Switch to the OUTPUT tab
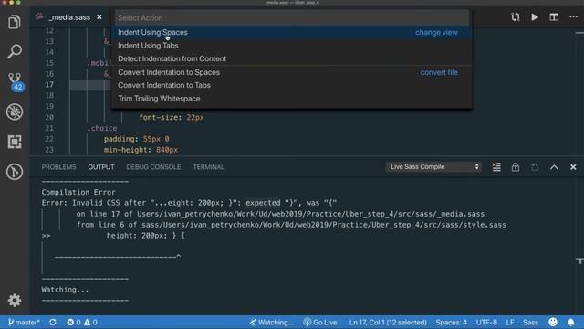Screen dimensions: 584x329 [x=101, y=167]
